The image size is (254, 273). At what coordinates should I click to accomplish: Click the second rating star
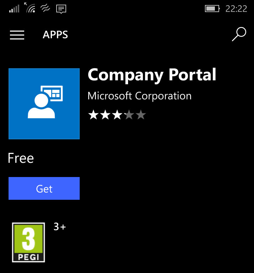[105, 115]
